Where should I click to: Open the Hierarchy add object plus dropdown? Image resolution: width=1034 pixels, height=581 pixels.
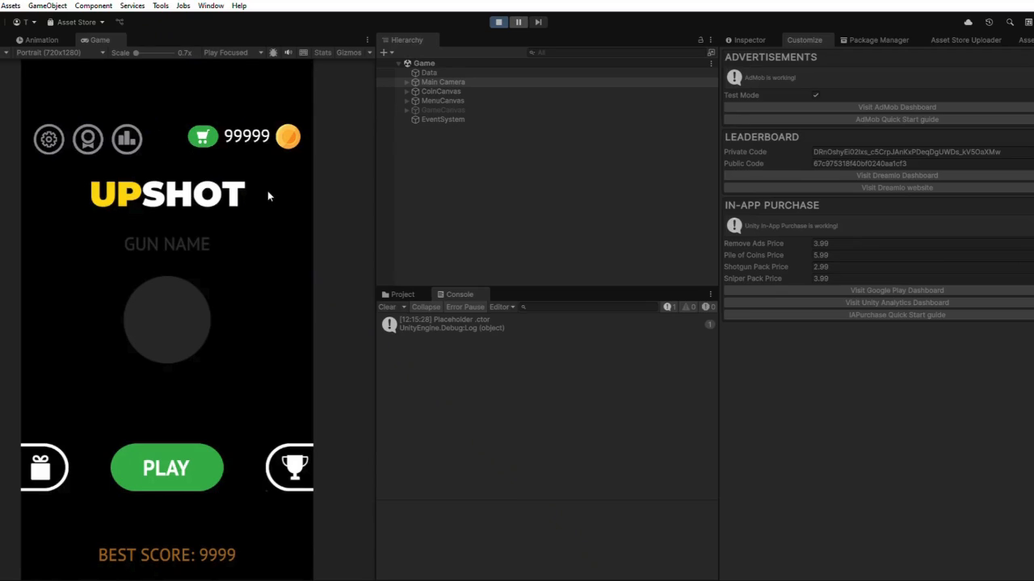click(387, 52)
